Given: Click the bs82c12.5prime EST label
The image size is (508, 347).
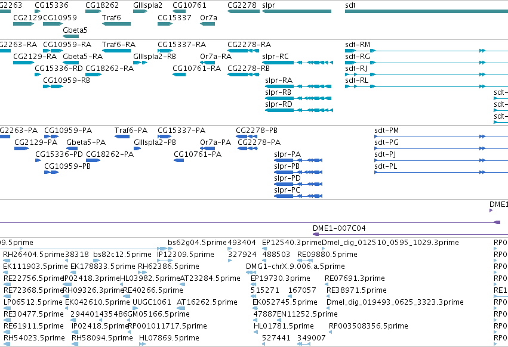Looking at the screenshot, I should click(x=122, y=255).
